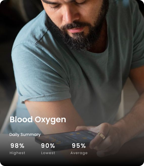Click the rolled t-shirt sleeve cuff

(x=45, y=97)
